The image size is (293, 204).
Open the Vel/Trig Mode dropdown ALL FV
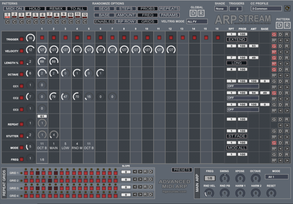(x=197, y=21)
